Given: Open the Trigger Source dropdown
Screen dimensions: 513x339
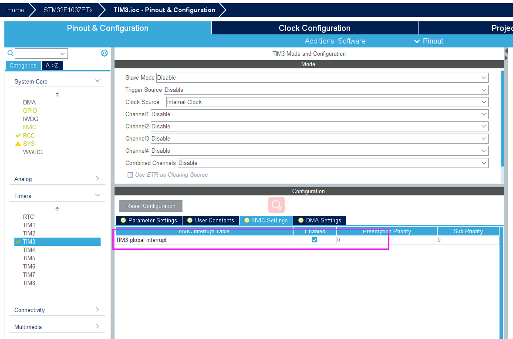Looking at the screenshot, I should [326, 90].
